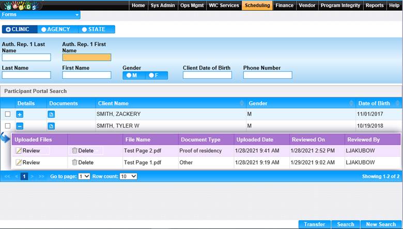The image size is (403, 229).
Task: Click Test Page 2.pdf file name
Action: [143, 151]
